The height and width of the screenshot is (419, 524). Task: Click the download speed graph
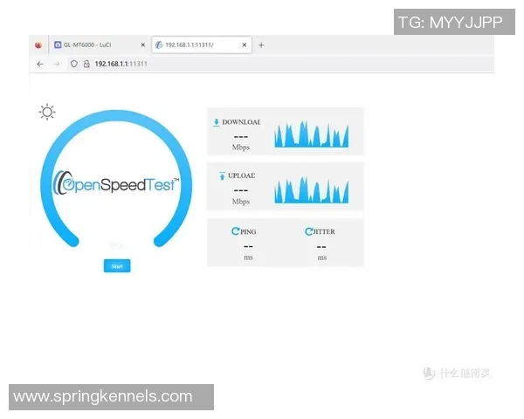coord(311,134)
